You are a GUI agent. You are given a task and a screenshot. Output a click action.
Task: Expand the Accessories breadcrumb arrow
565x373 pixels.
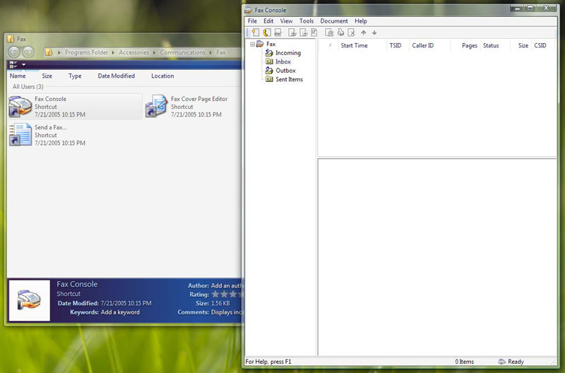point(155,52)
